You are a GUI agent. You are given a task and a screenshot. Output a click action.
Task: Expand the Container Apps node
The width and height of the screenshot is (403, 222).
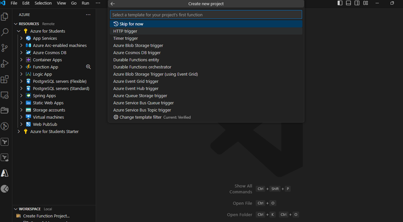21,60
